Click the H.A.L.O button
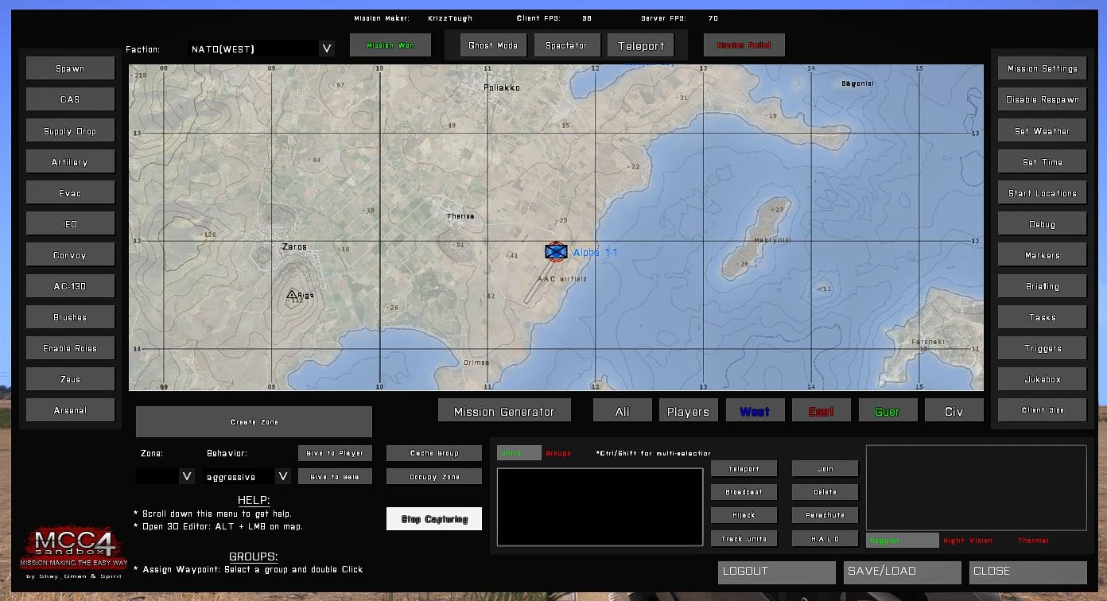The height and width of the screenshot is (601, 1107). pos(825,539)
